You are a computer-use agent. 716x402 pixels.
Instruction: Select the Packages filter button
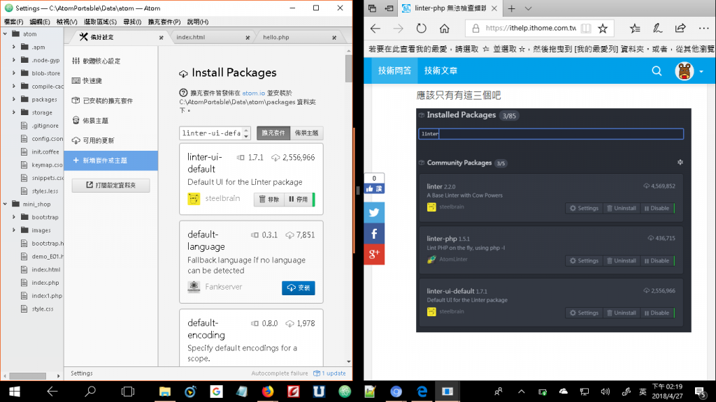[273, 133]
